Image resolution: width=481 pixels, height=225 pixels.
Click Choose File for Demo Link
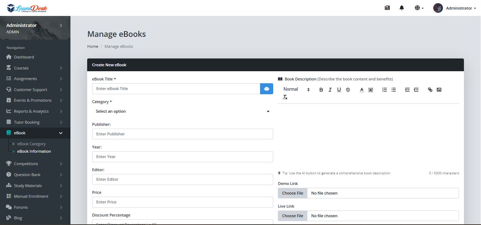click(x=292, y=193)
